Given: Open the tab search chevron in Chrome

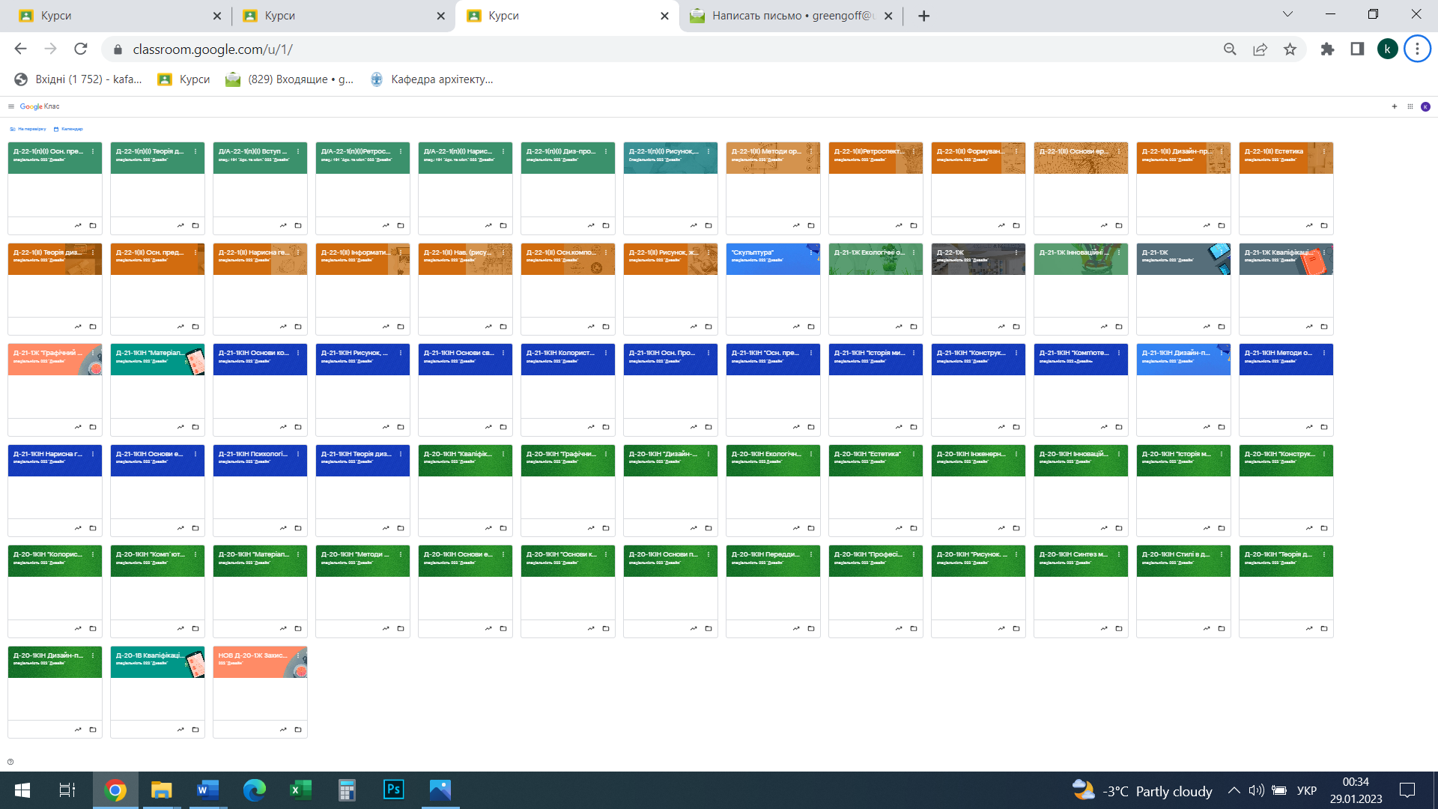Looking at the screenshot, I should (1287, 14).
